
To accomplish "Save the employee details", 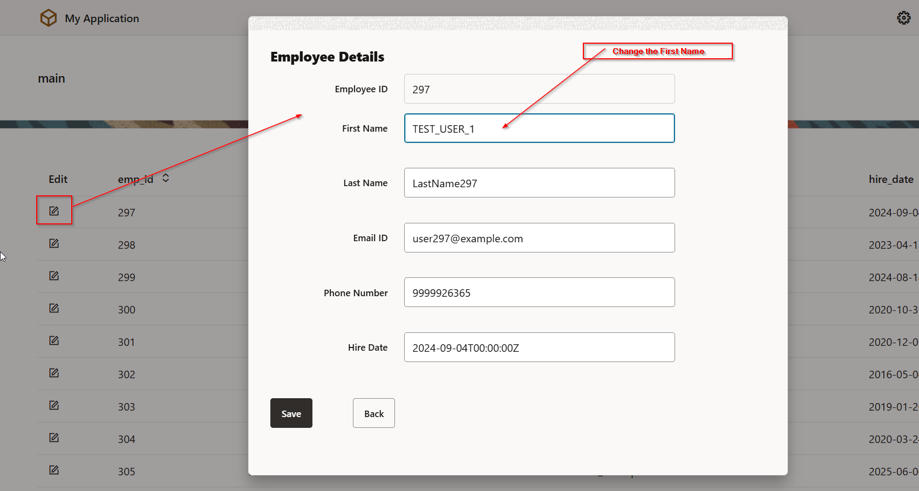I will coord(291,413).
